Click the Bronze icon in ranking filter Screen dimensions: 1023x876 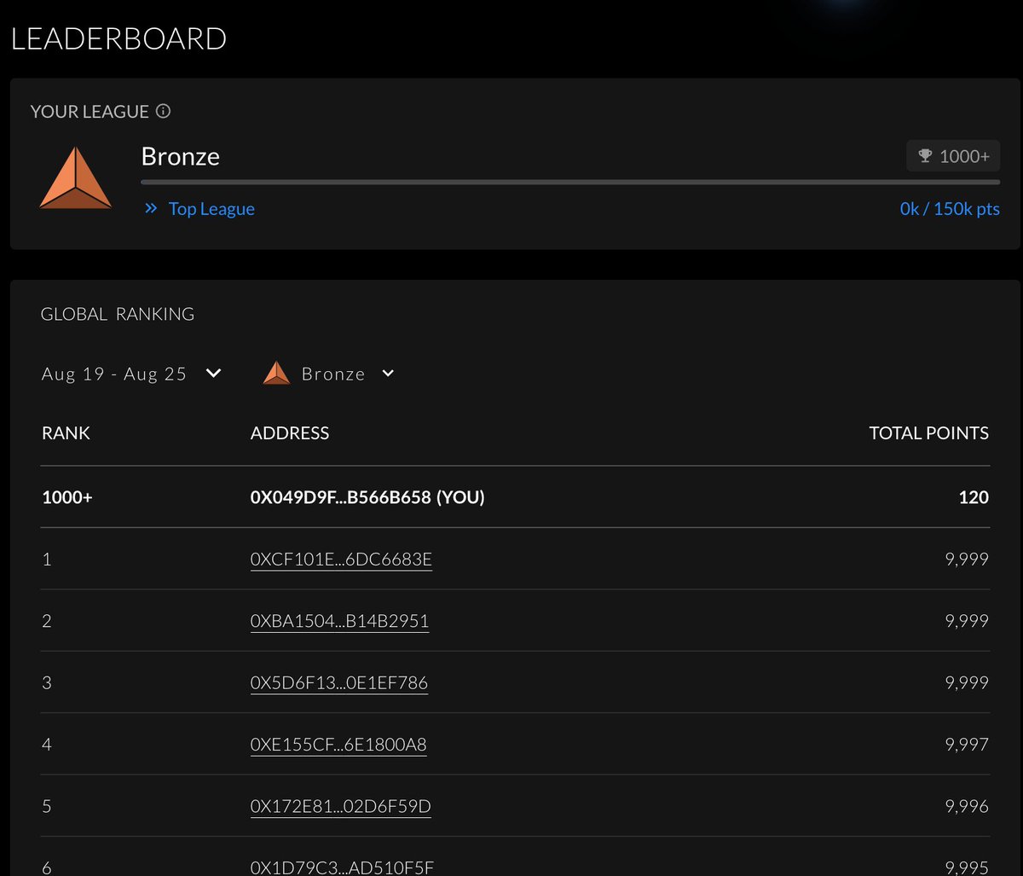tap(276, 373)
